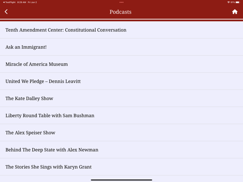Open The Stories She Sings with Karyn Grant

pos(121,167)
